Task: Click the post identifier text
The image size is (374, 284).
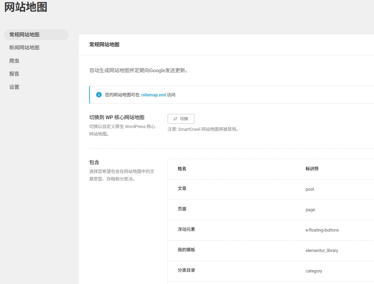Action: (310, 189)
